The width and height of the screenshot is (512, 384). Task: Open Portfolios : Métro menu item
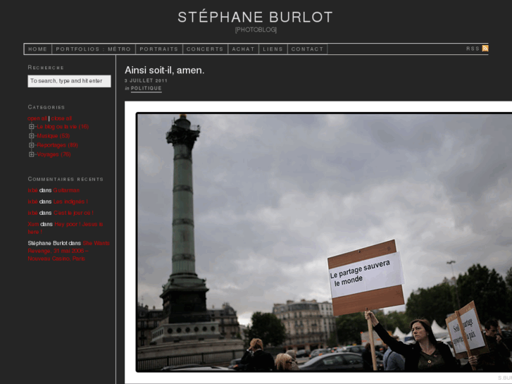coord(94,49)
